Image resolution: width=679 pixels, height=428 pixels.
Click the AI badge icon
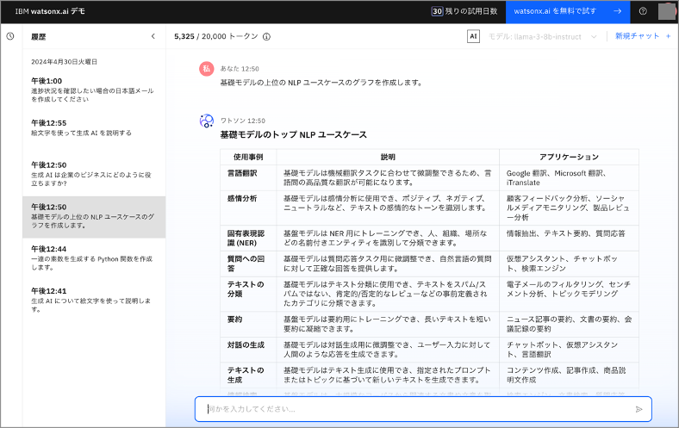pos(473,36)
